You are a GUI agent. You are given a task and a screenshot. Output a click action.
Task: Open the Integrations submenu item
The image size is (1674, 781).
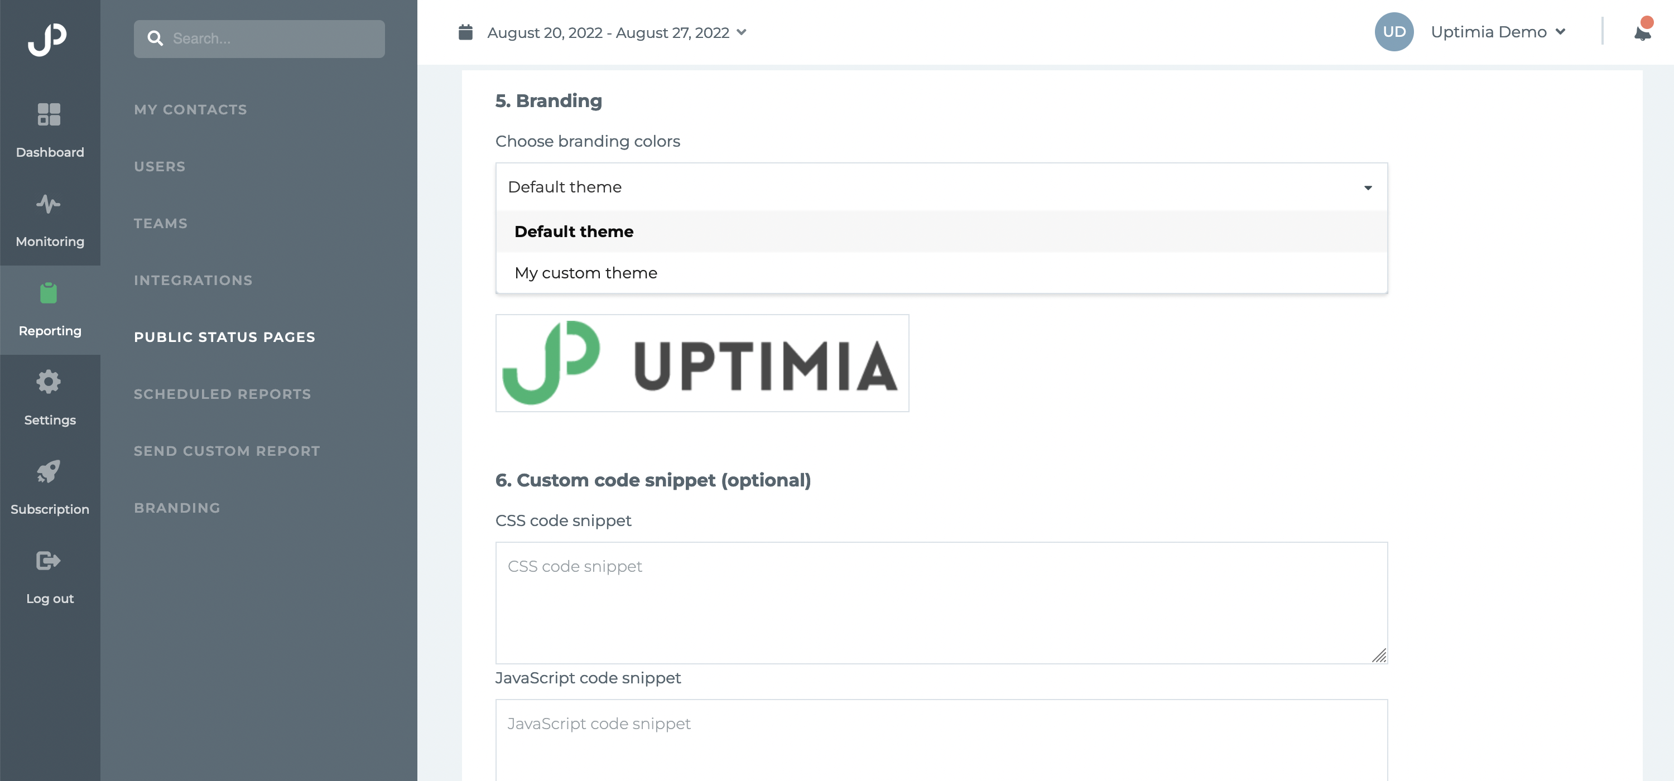click(x=193, y=281)
